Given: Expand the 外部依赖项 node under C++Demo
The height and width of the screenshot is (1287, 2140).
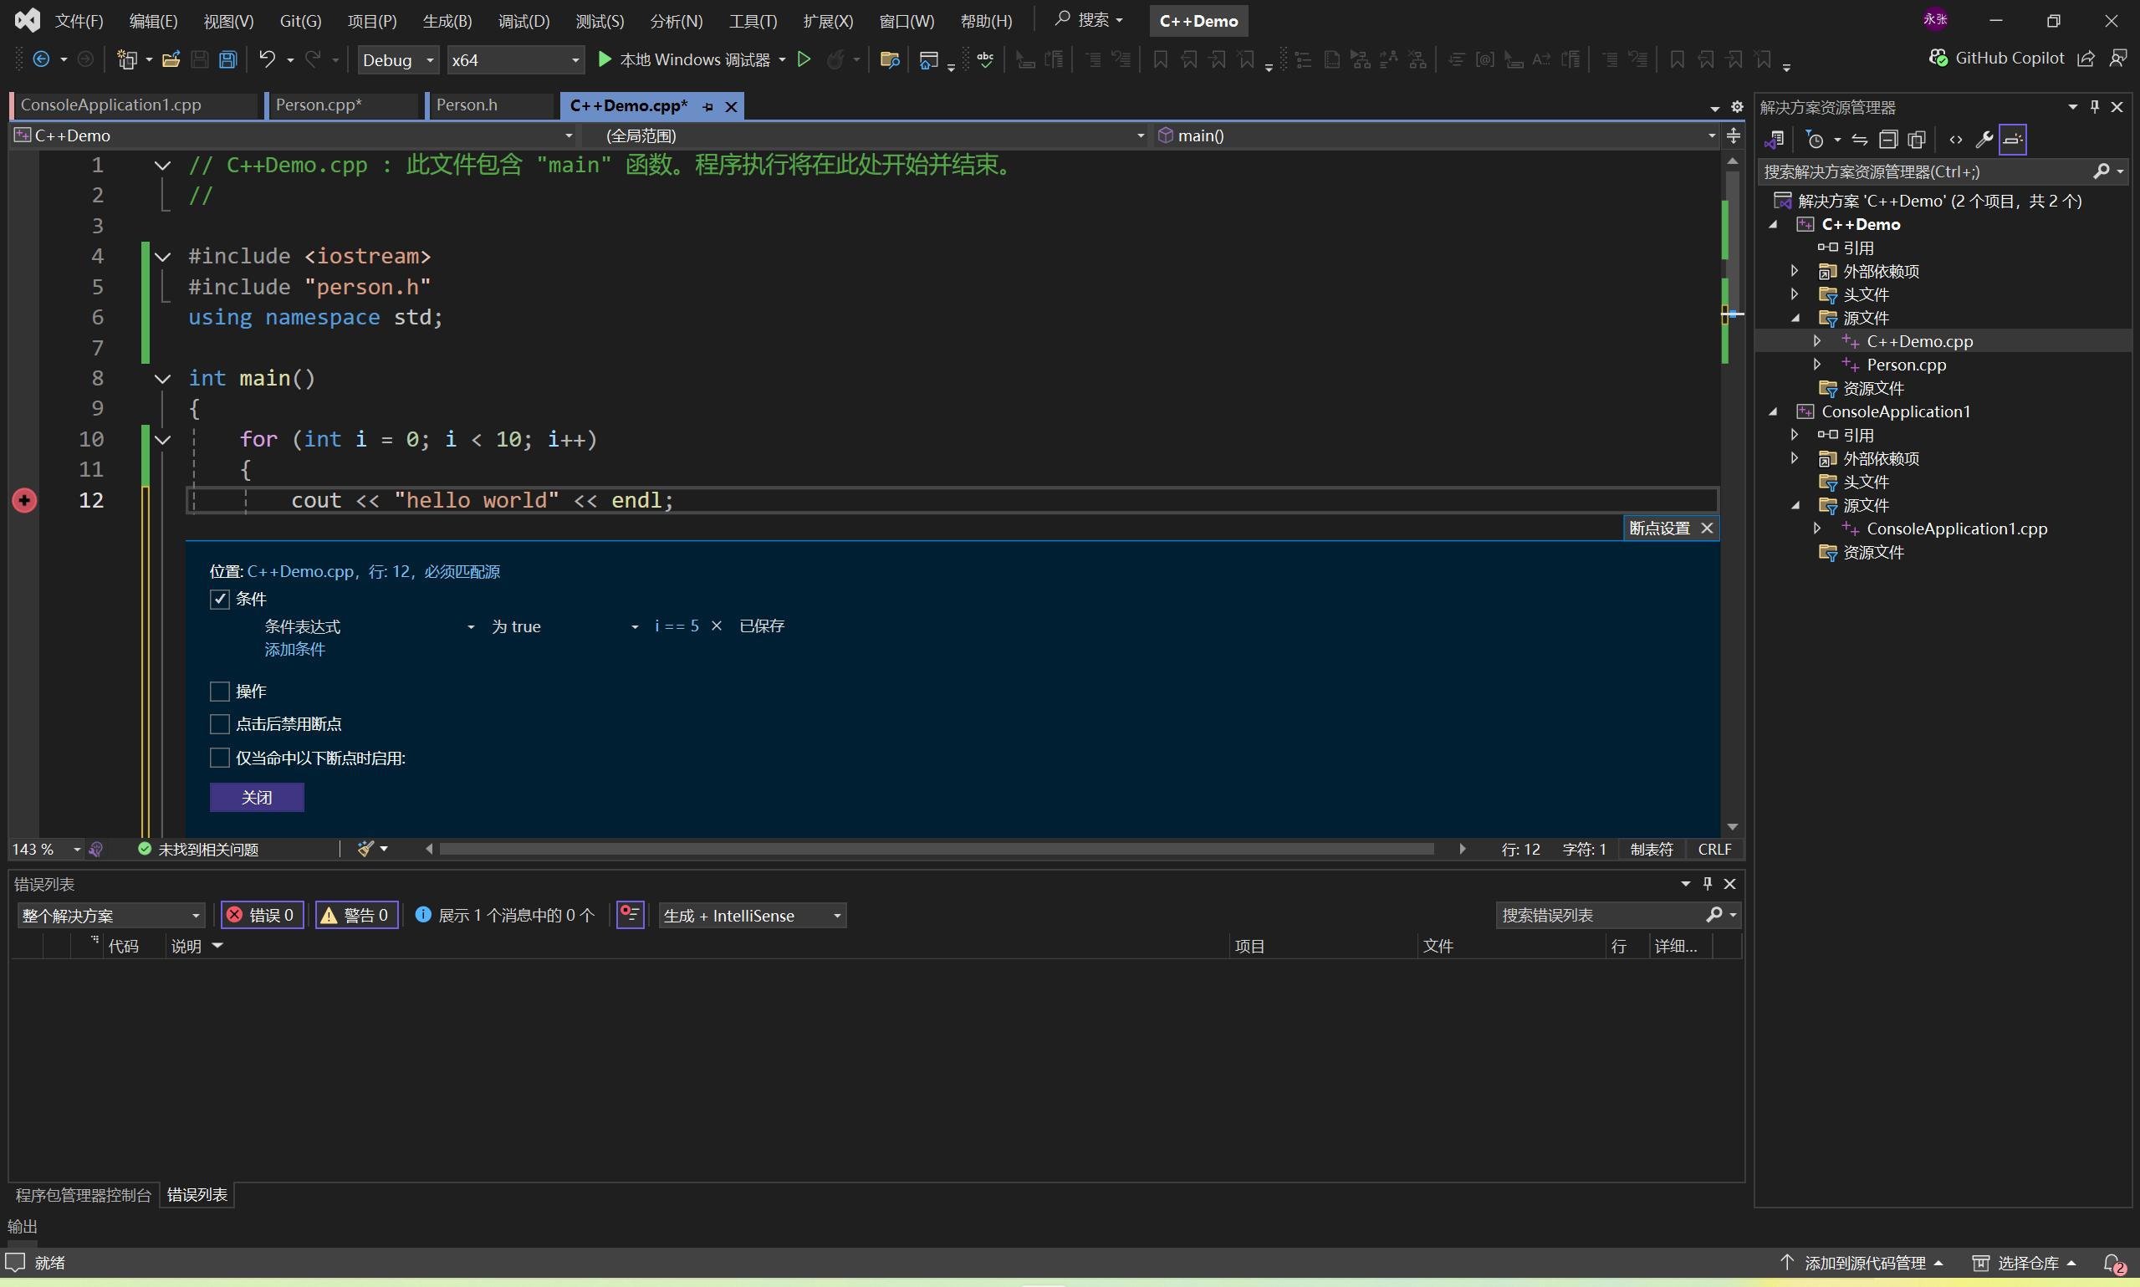Looking at the screenshot, I should (x=1794, y=272).
